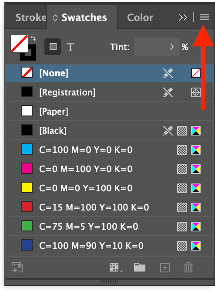Viewport: 215px width, 292px height.
Task: Click the CMYK mode icon on [Black] row
Action: click(196, 131)
